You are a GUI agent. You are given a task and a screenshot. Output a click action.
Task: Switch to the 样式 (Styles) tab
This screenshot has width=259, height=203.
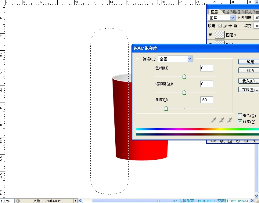tap(248, 12)
